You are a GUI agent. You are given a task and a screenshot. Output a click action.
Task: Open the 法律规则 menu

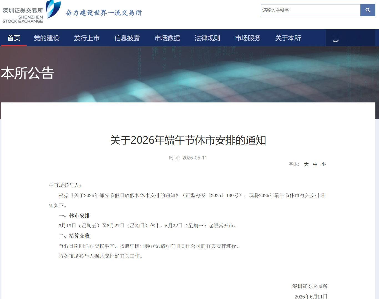pyautogui.click(x=208, y=38)
